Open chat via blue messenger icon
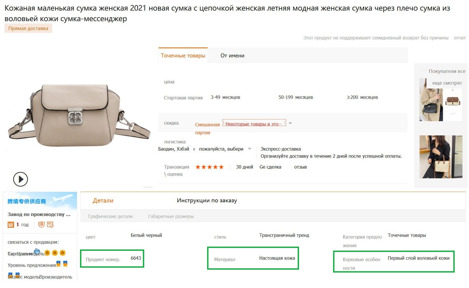Image resolution: width=469 pixels, height=288 pixels. tap(37, 251)
